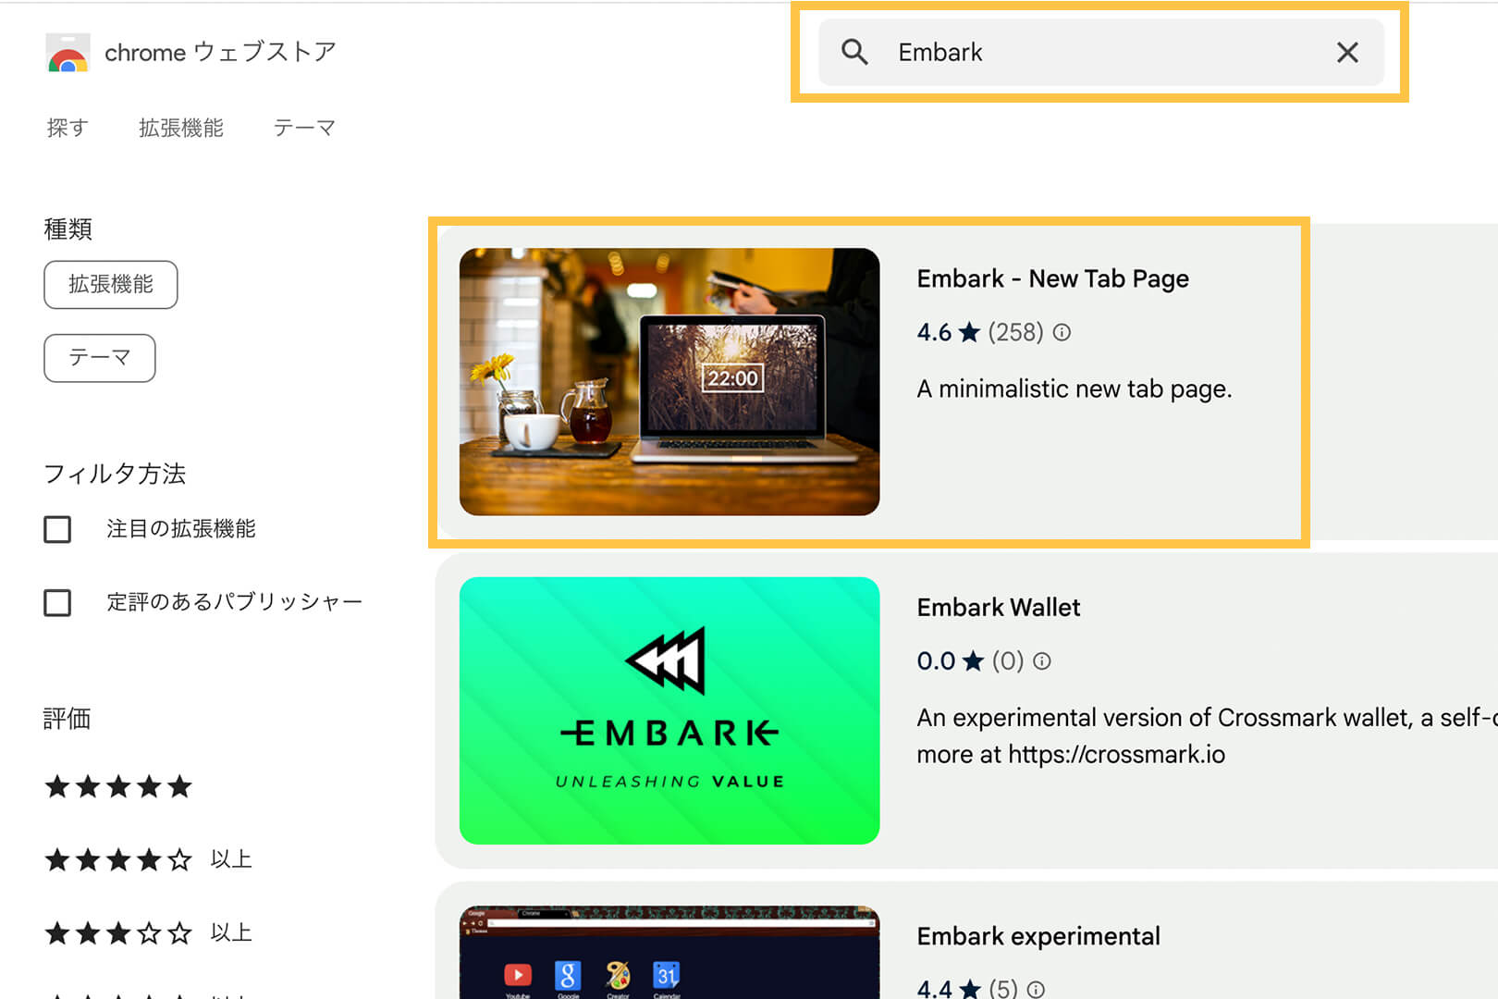
Task: Click the Chrome Web Store logo icon
Action: click(x=68, y=53)
